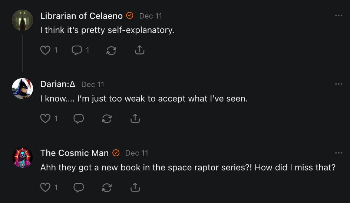
Task: Reply to The Cosmic Man's comment
Action: tap(79, 187)
